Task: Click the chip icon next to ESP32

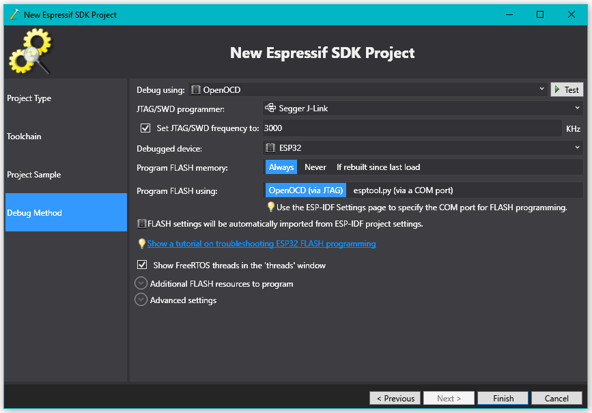Action: coord(270,148)
